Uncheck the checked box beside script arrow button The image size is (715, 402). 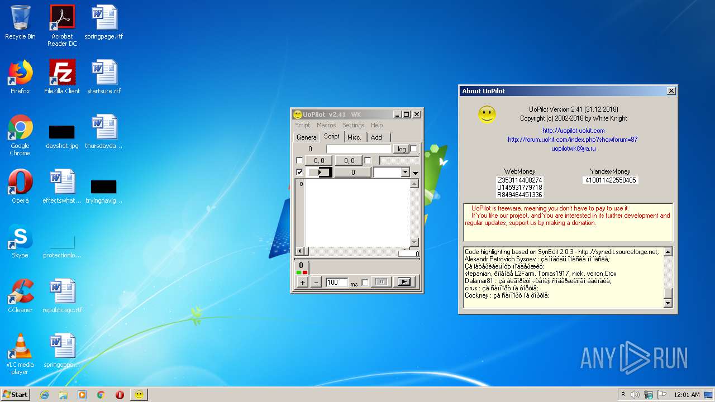click(x=299, y=173)
